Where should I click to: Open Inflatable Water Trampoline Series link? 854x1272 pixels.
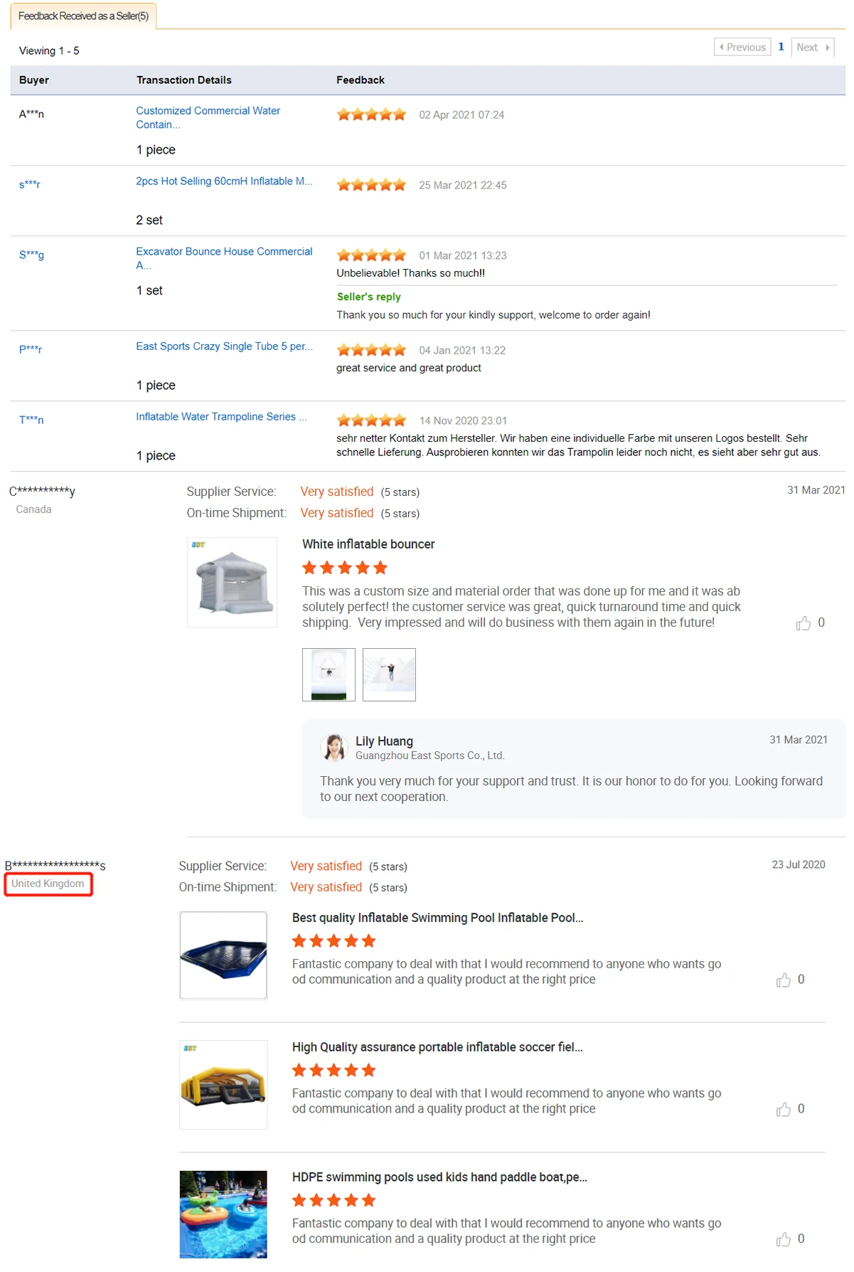pyautogui.click(x=221, y=417)
